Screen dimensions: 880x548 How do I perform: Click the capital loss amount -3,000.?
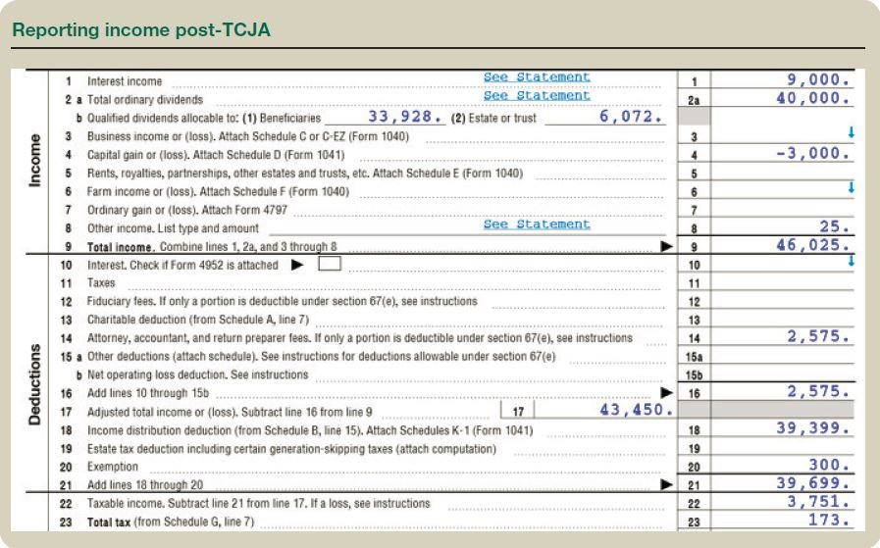click(812, 153)
